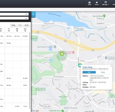Select the Info tab in the popup
This screenshot has width=115, height=112.
click(89, 72)
